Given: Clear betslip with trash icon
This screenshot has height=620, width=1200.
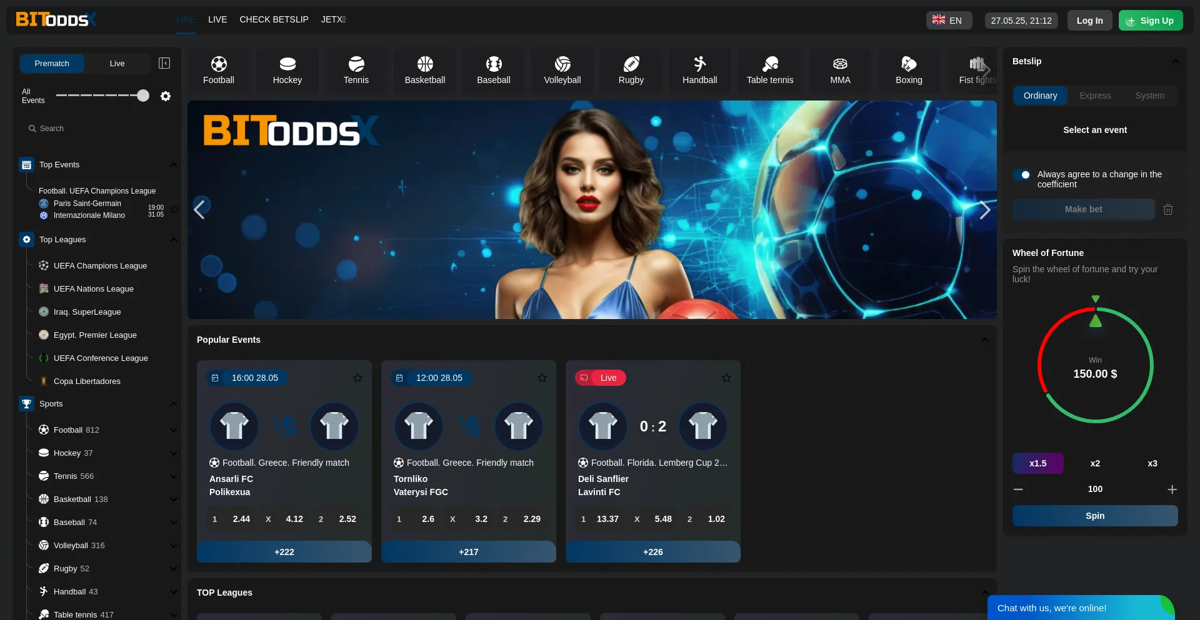Looking at the screenshot, I should pos(1168,209).
